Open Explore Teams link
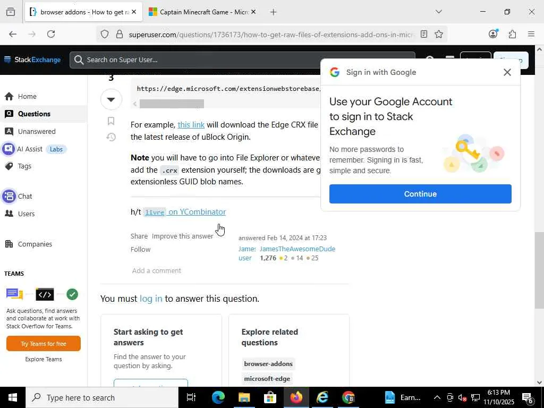 44,360
